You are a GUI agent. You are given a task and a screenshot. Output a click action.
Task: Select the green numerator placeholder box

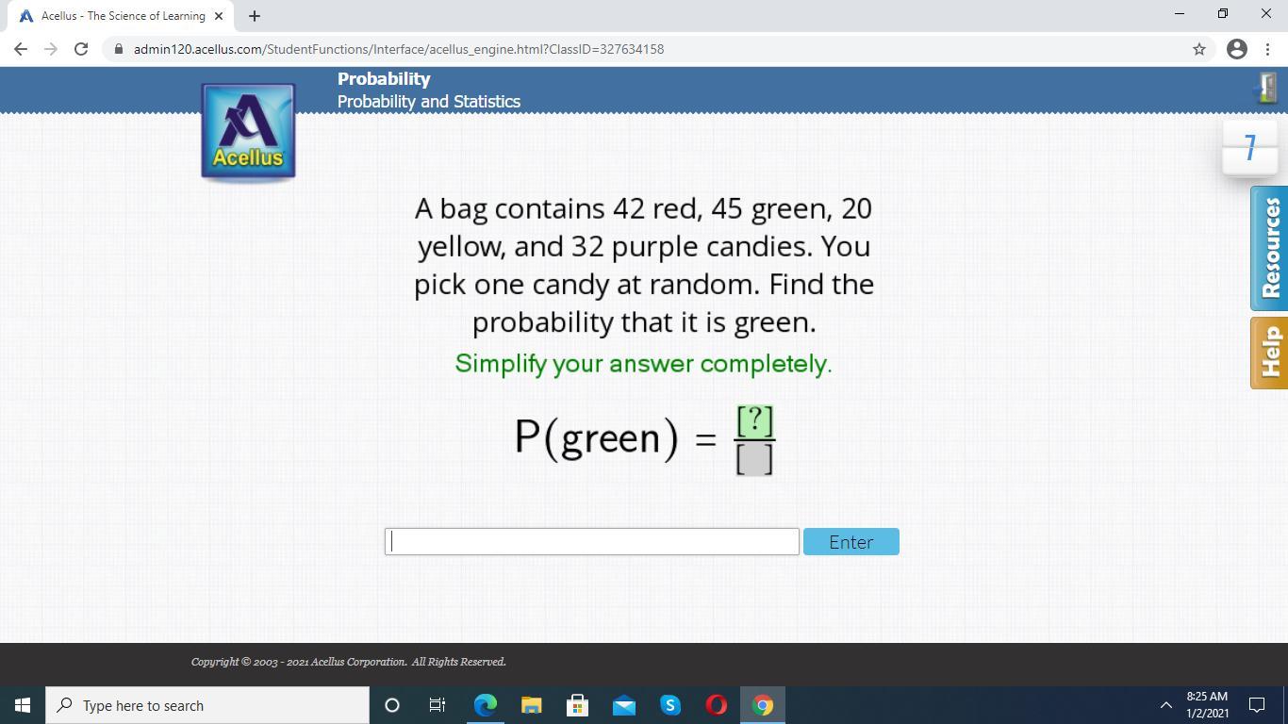[x=754, y=420]
